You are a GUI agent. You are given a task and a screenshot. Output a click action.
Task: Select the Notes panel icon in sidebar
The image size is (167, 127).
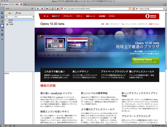tap(2, 26)
